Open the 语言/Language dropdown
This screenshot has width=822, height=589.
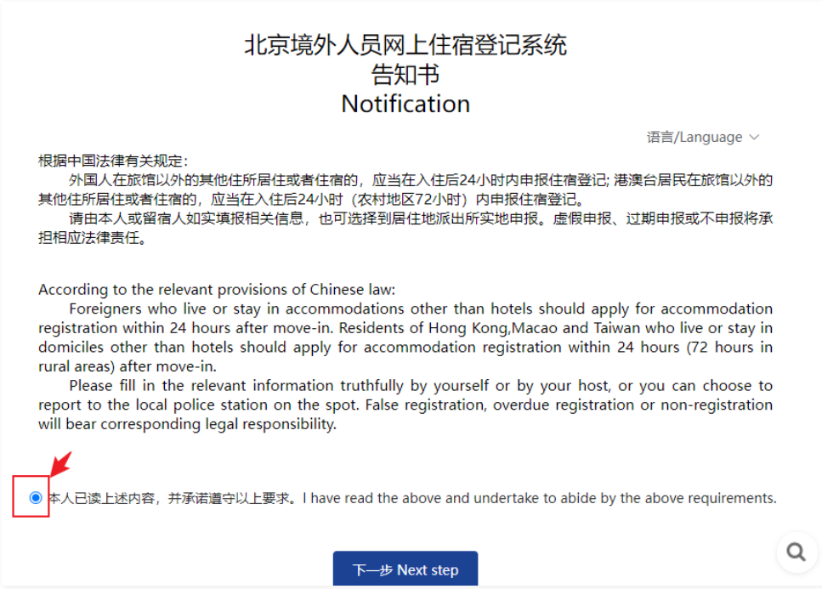[702, 138]
